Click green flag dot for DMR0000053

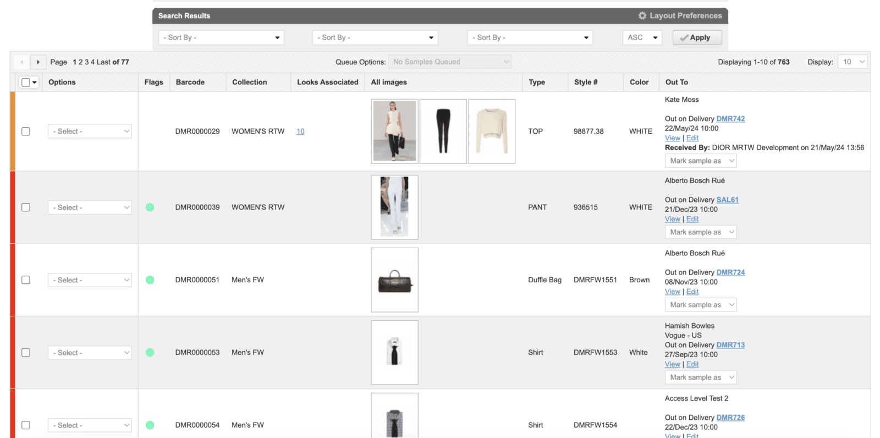150,353
